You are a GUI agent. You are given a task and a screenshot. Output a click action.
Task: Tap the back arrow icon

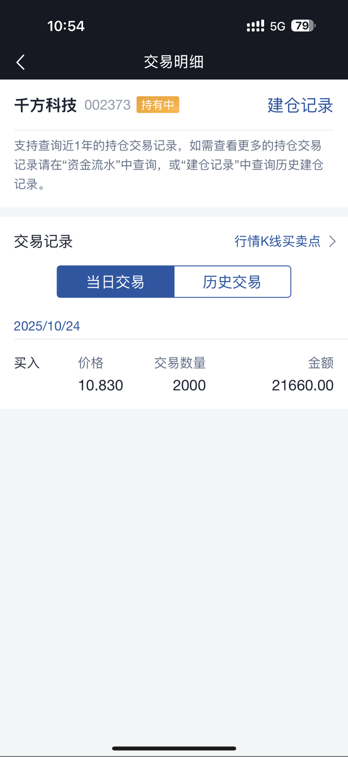[x=20, y=62]
